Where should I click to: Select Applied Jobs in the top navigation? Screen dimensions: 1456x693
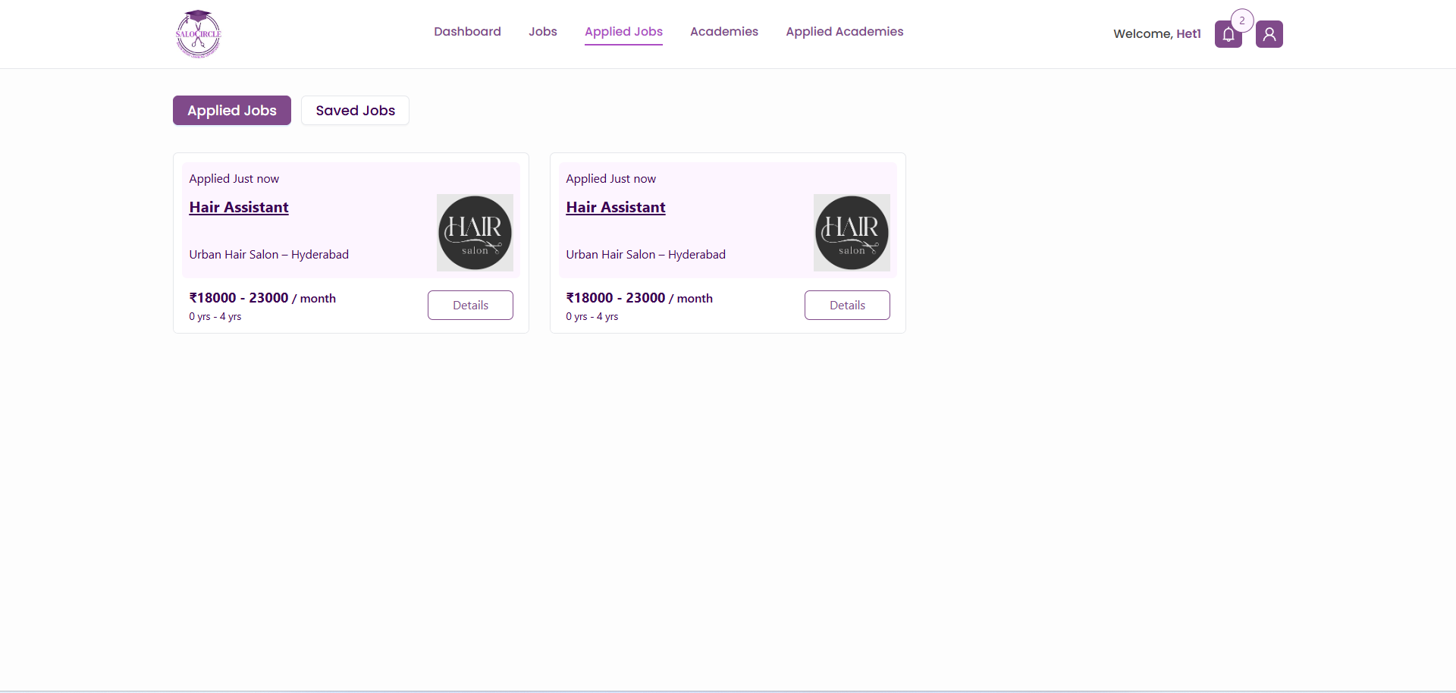tap(623, 32)
